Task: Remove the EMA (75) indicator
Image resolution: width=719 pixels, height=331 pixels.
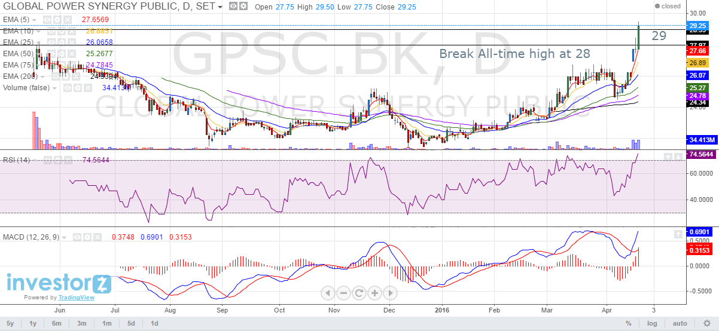Action: coord(72,65)
